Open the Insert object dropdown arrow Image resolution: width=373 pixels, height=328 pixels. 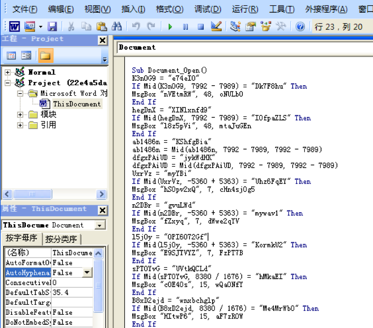(x=41, y=26)
